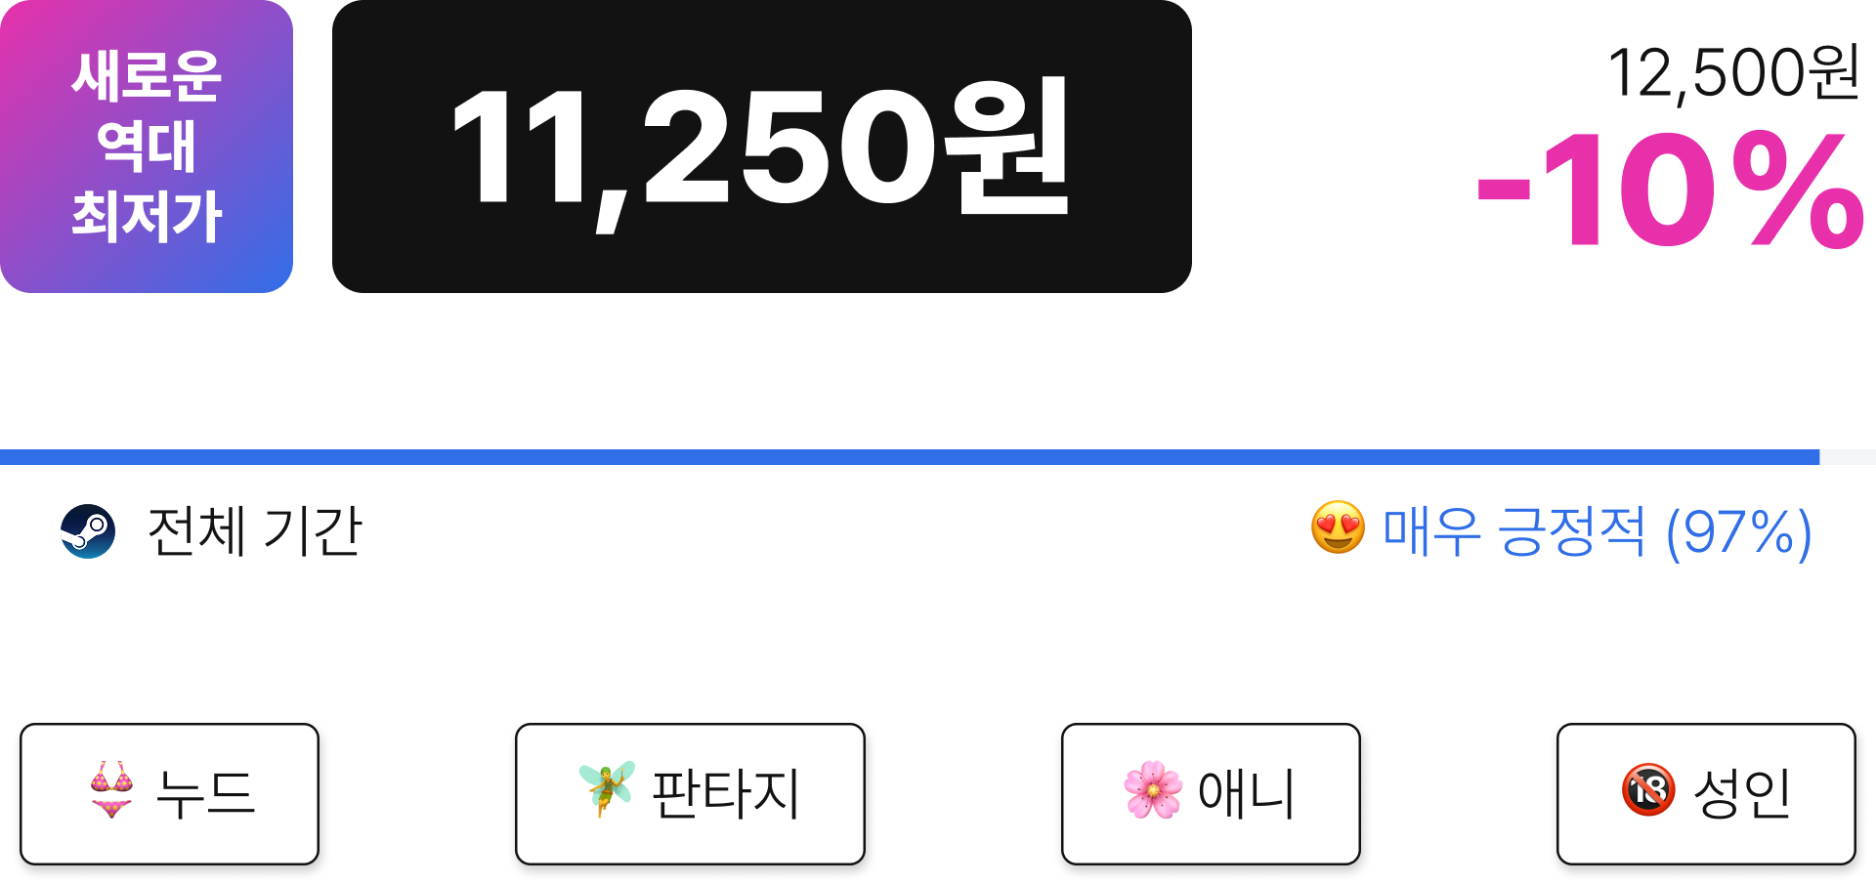Click the 새로운 역대 최저가 gradient badge
1876x885 pixels.
tap(147, 147)
